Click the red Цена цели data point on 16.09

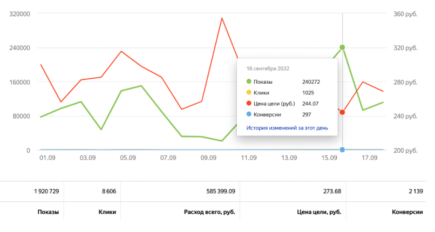click(x=342, y=112)
